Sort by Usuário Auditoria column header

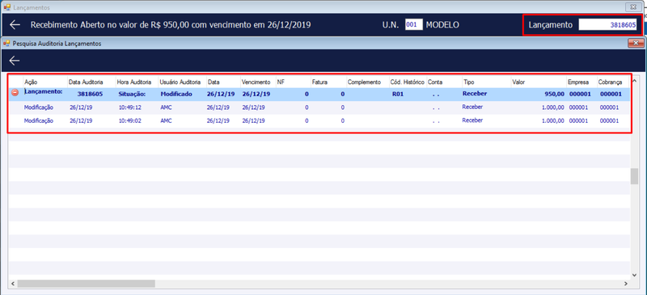pyautogui.click(x=180, y=82)
